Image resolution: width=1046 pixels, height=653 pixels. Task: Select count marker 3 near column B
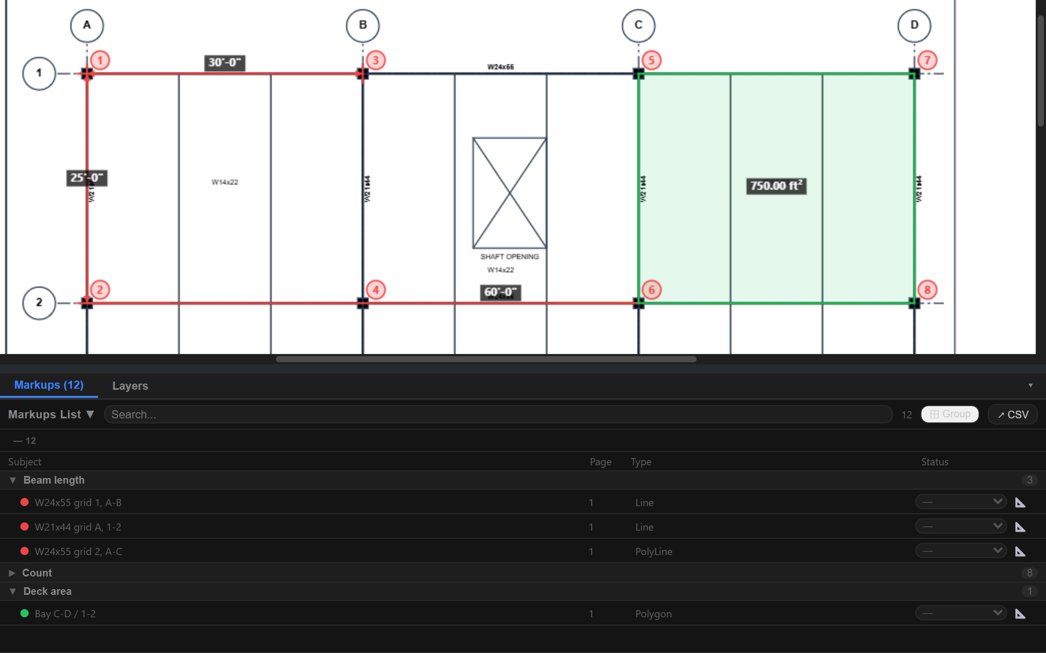click(x=376, y=61)
